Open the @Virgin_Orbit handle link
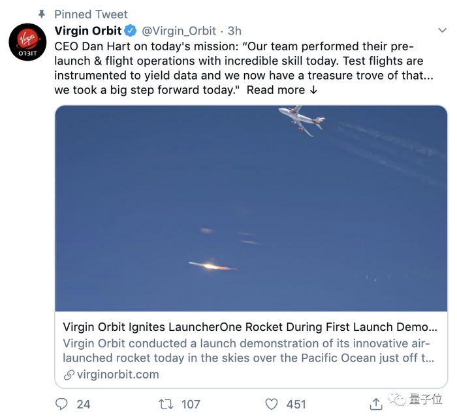Image resolution: width=457 pixels, height=419 pixels. point(179,31)
